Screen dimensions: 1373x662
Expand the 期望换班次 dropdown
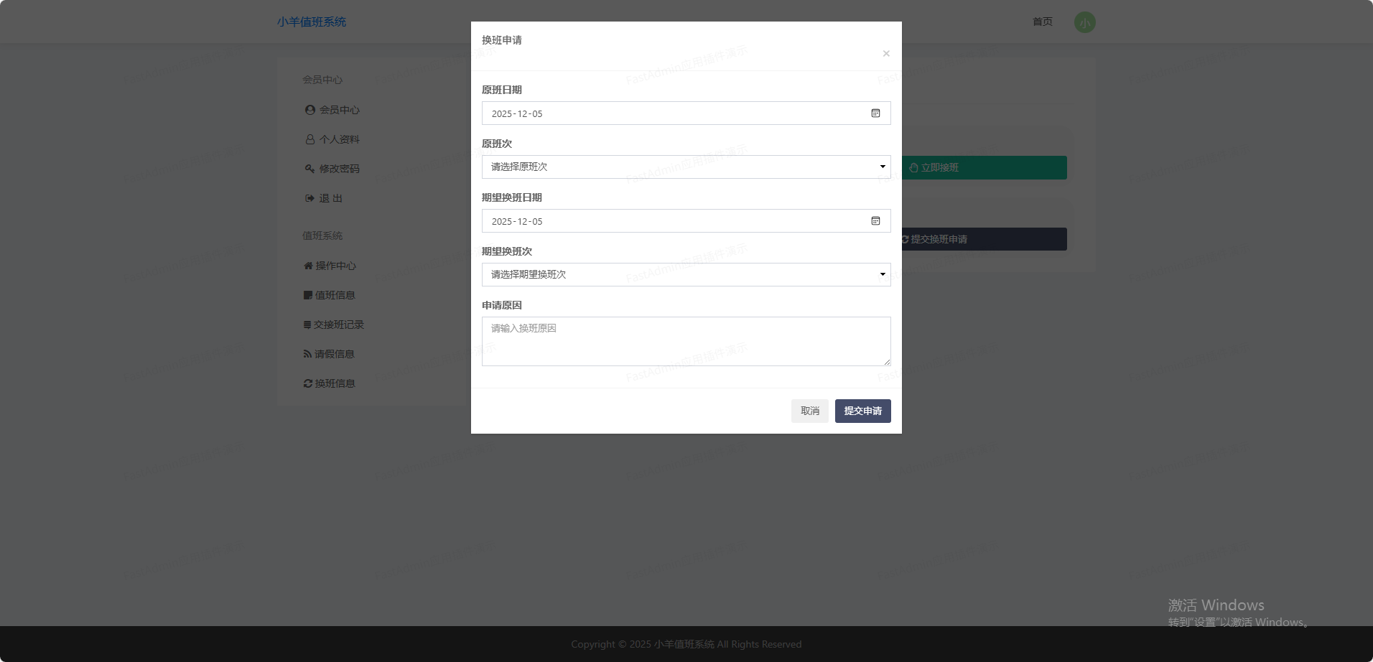coord(686,274)
